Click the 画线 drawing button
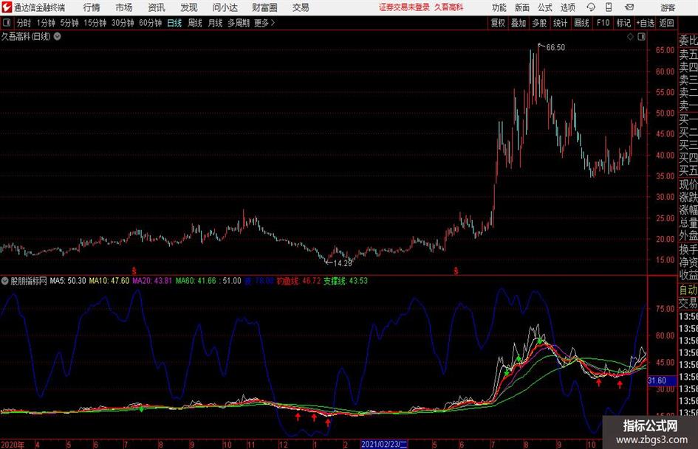 pos(581,23)
